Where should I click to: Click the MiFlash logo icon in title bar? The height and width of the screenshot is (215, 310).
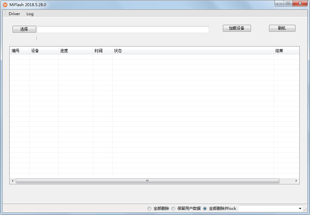tap(5, 5)
